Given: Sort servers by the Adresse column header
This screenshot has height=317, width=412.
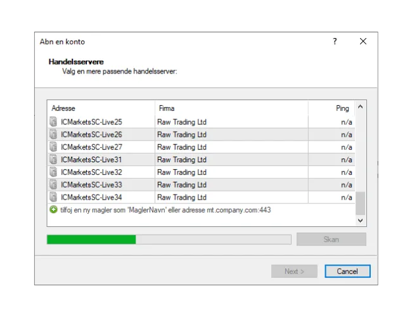Looking at the screenshot, I should (x=101, y=108).
